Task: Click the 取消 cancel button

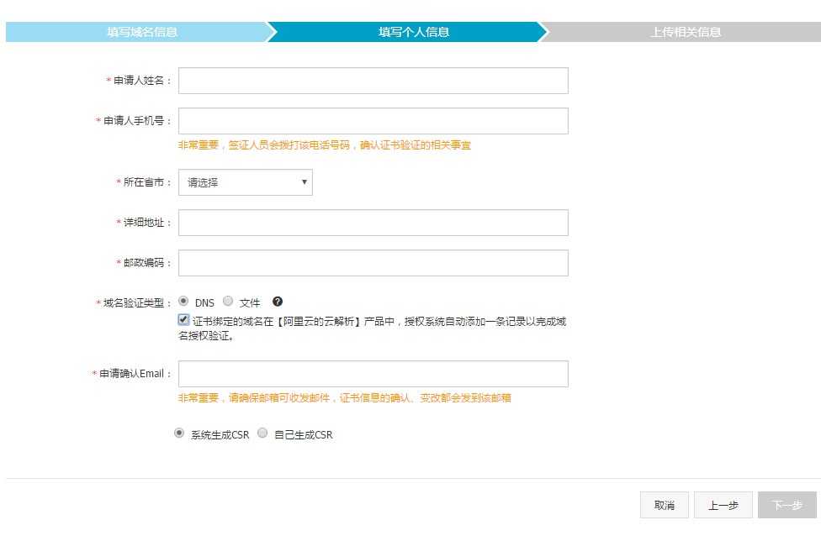Action: click(665, 505)
